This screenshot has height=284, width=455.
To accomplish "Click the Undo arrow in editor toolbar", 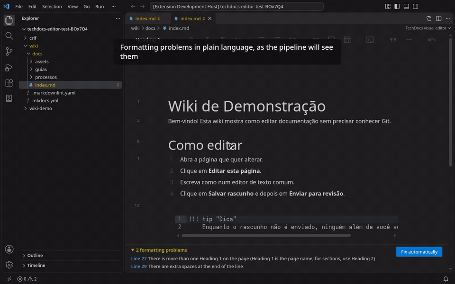I will (432, 40).
